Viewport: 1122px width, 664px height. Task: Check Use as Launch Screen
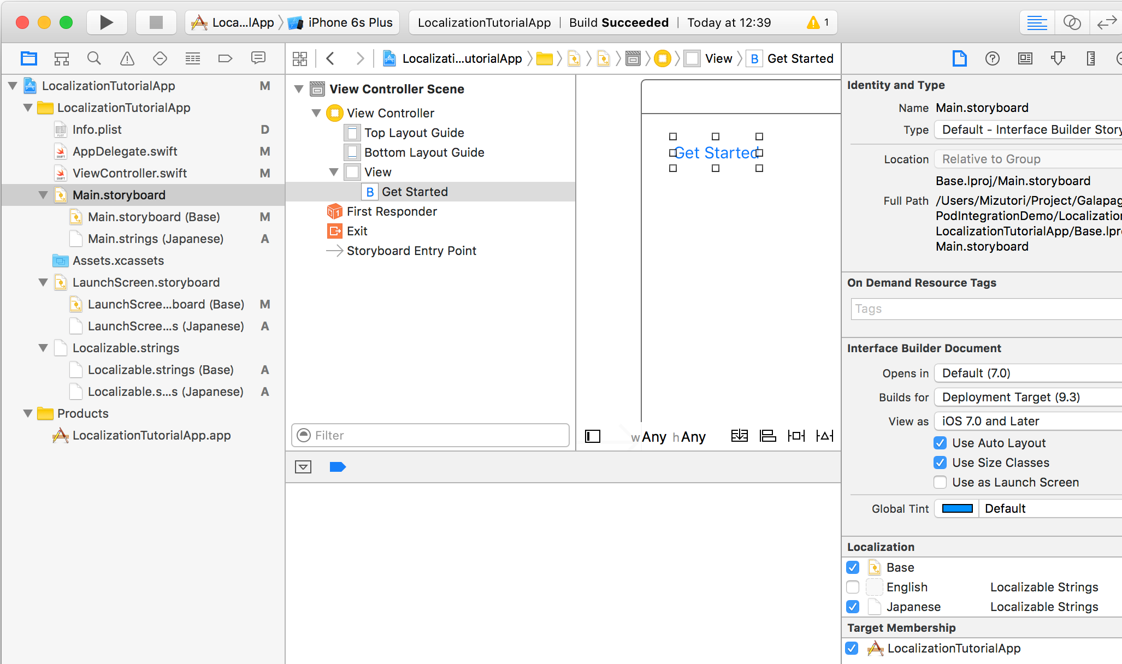point(940,482)
